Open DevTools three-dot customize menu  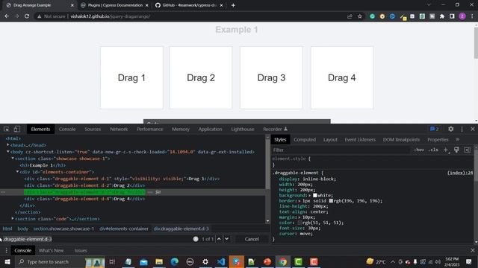click(x=462, y=129)
